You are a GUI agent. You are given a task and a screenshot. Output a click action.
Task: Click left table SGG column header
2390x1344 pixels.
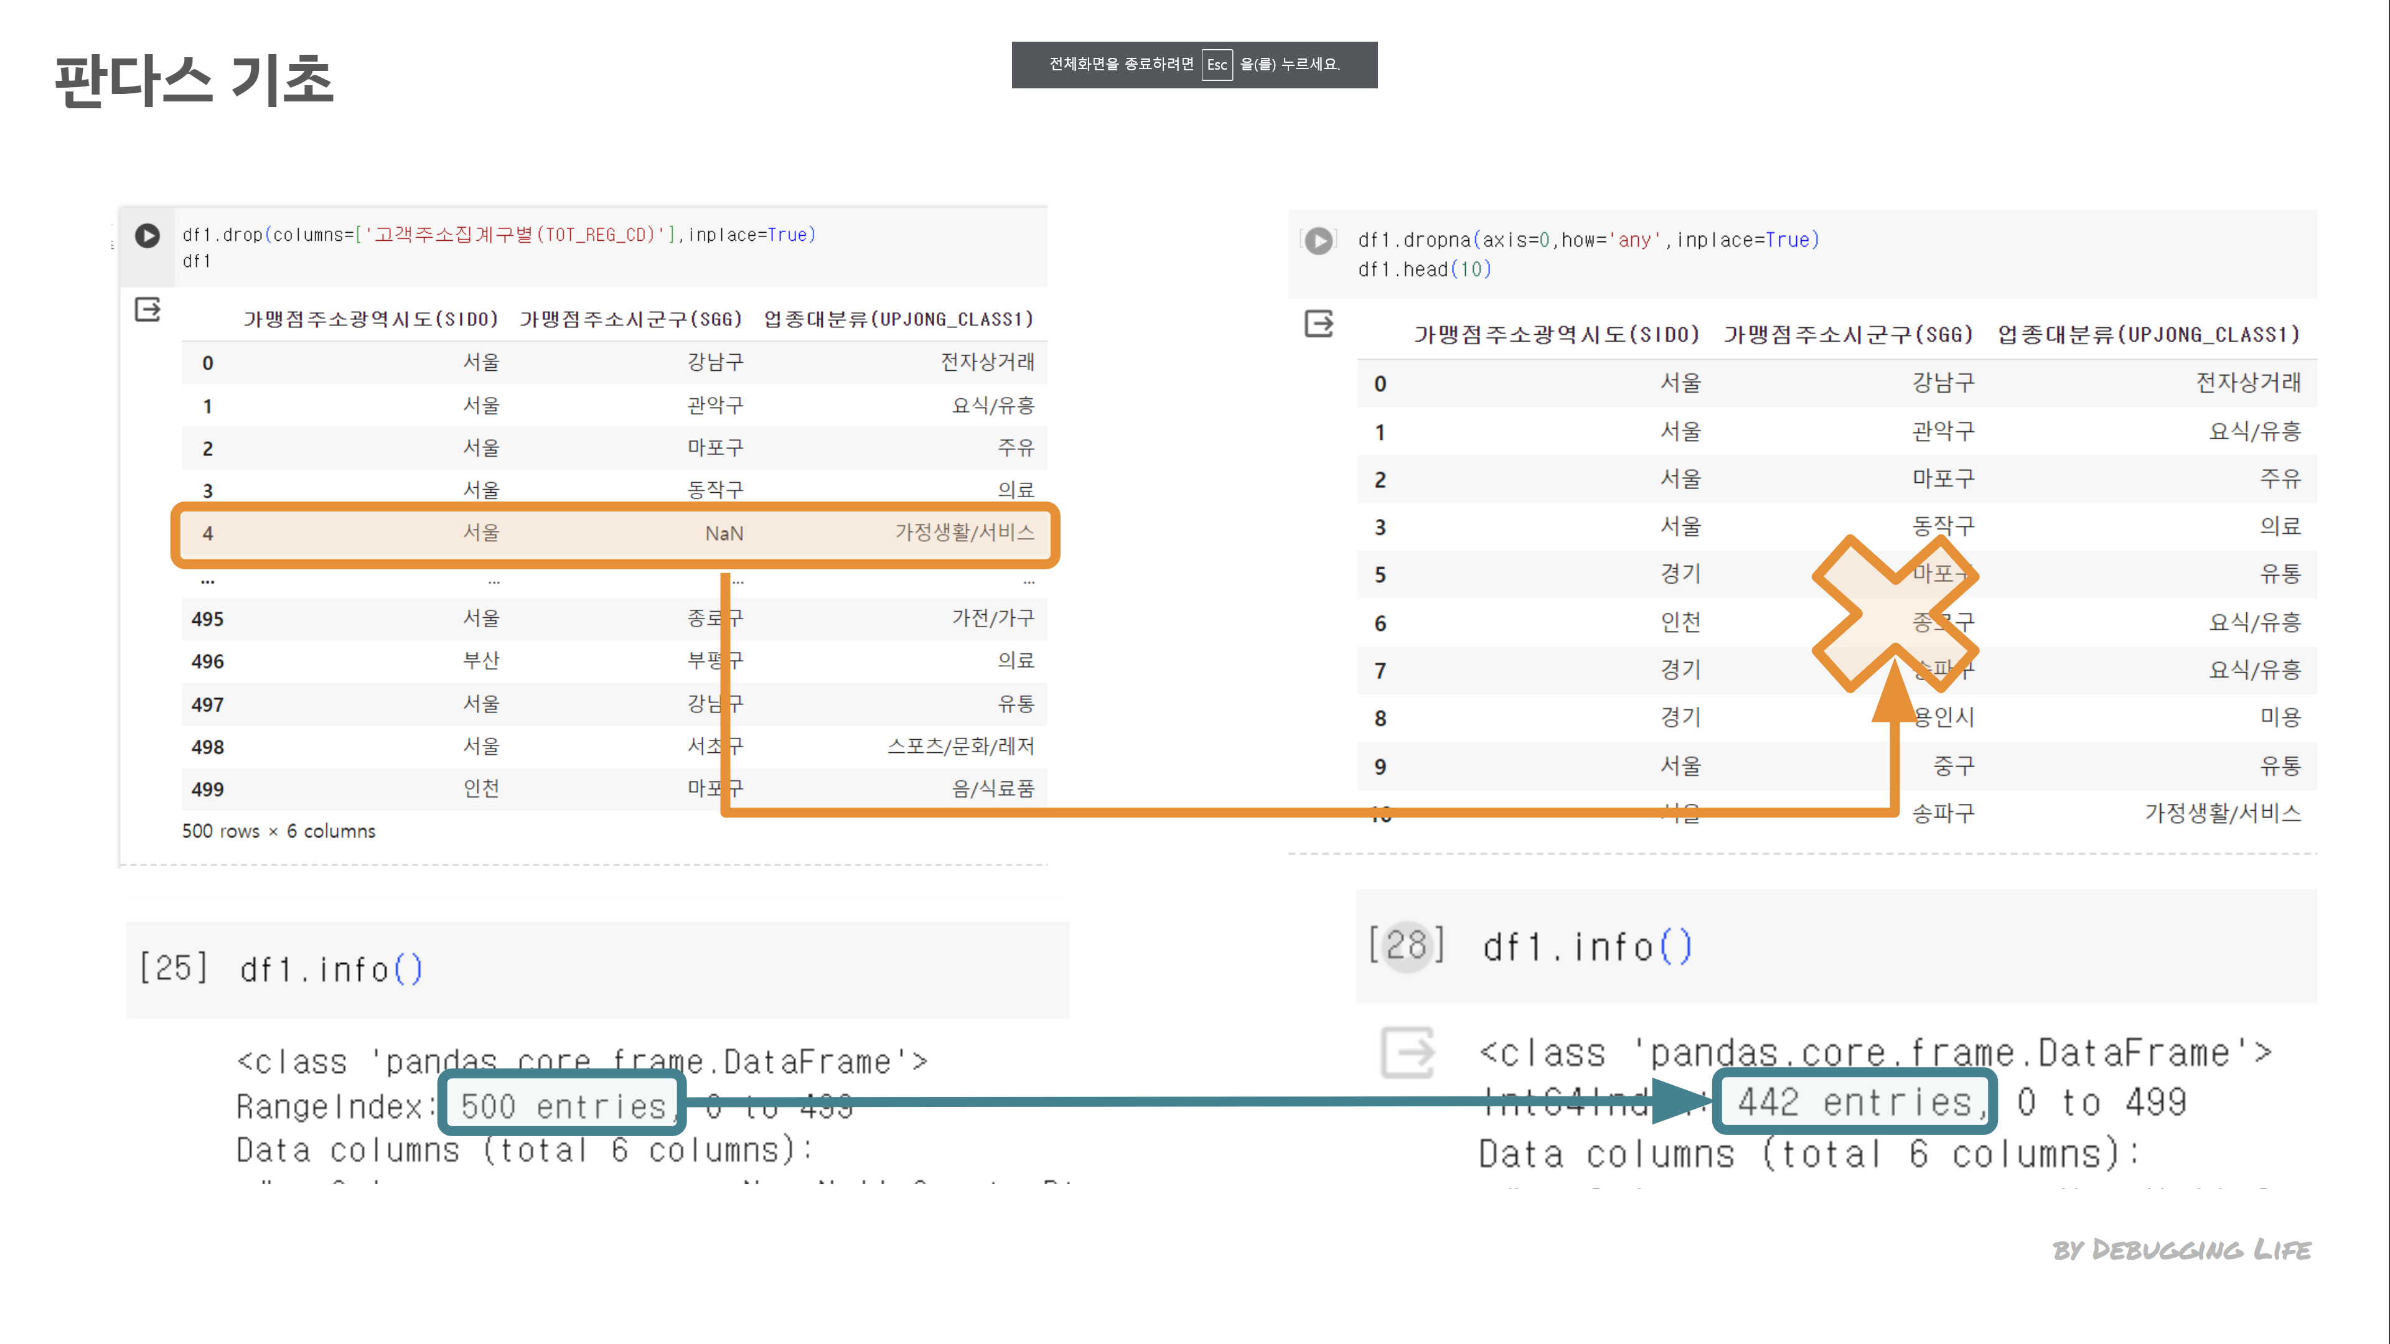point(631,319)
